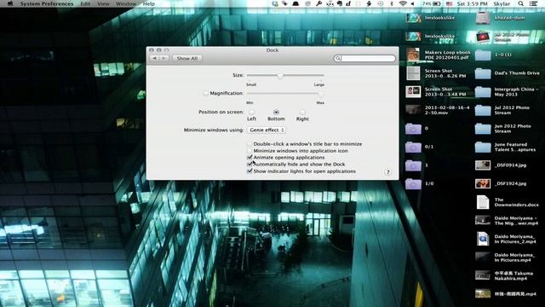
Task: Select Daido Moriyama_In Pictures_2.mp4 file
Action: (483, 239)
